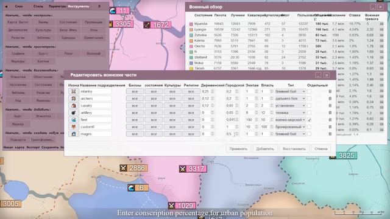Delete the cavalry unit via trash icon
The width and height of the screenshot is (390, 219).
330,105
